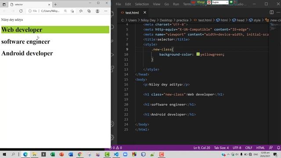Open the notification center icon
Viewport: 281px width, 158px height.
[275, 154]
